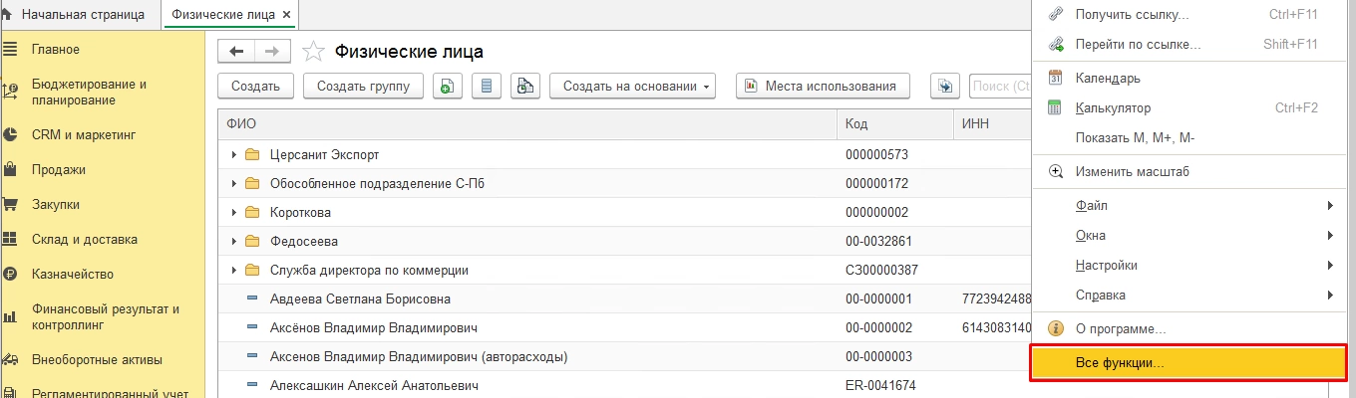
Task: Click into the Поиск search field
Action: coord(1000,87)
